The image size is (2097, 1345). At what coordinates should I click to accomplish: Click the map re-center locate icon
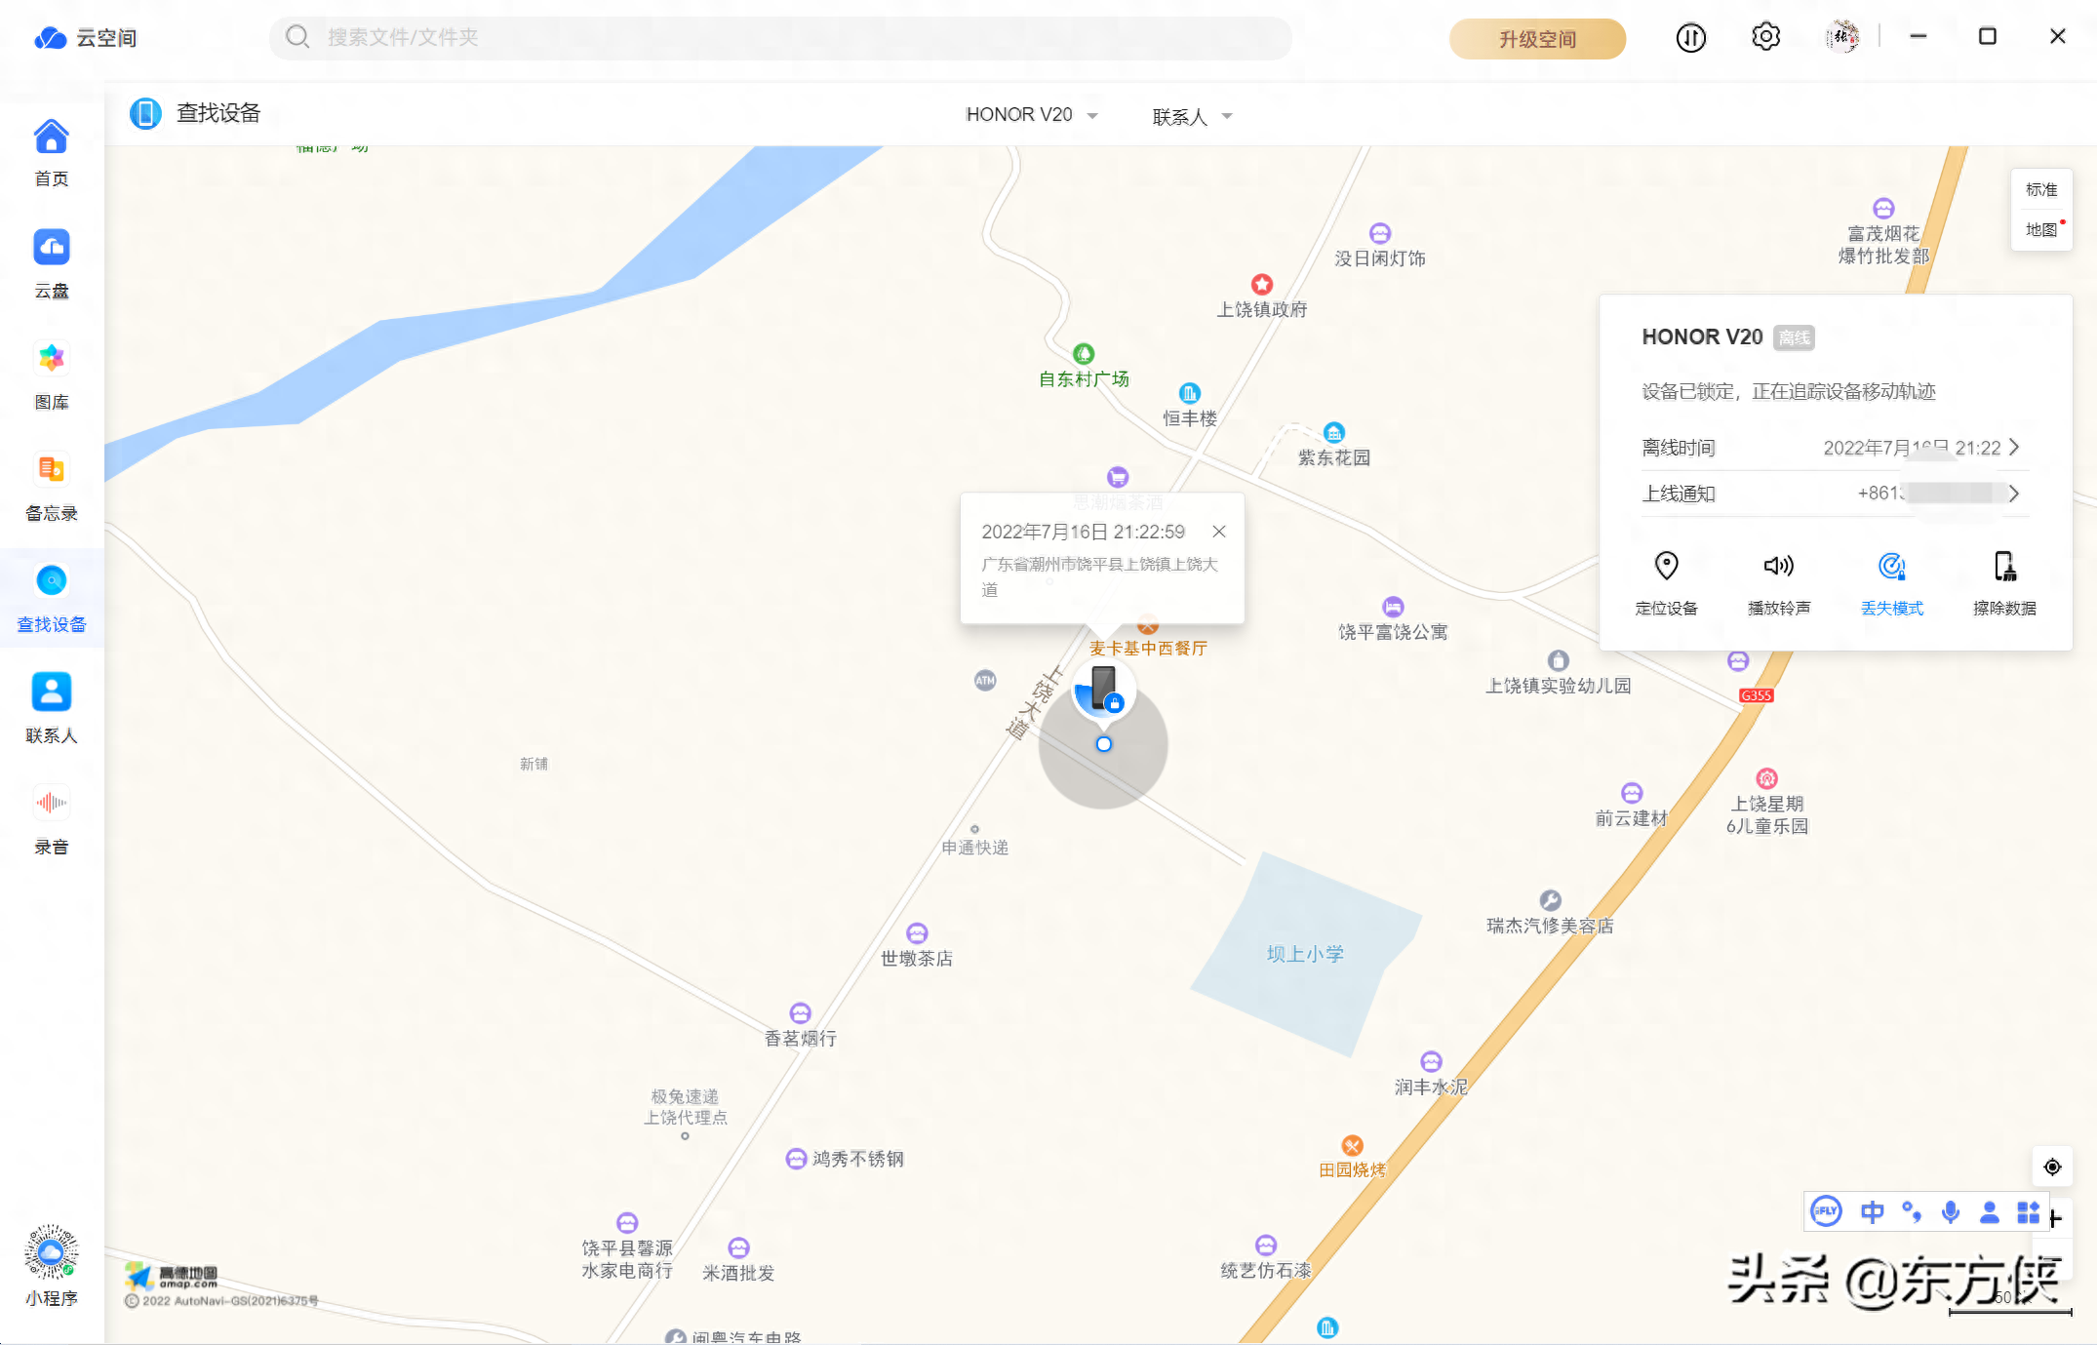(2052, 1167)
